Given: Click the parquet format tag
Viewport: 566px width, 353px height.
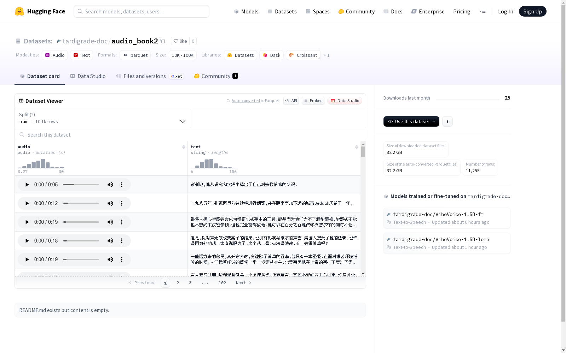Looking at the screenshot, I should click(x=135, y=55).
